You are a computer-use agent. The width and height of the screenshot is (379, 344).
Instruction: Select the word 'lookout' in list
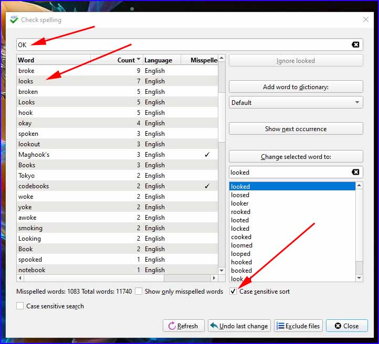coord(117,144)
